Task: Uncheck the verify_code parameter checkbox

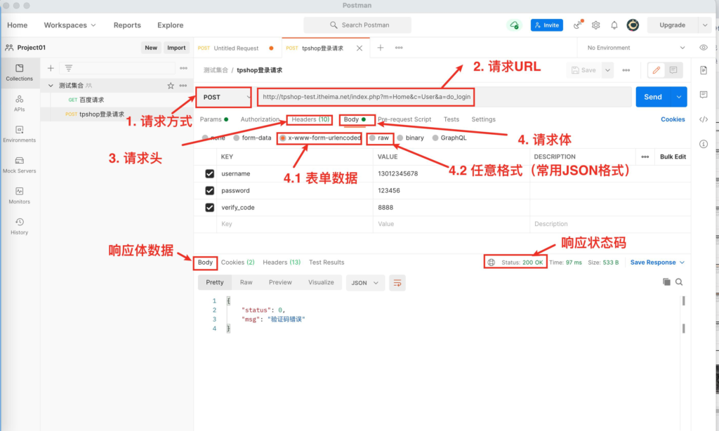Action: pyautogui.click(x=209, y=207)
